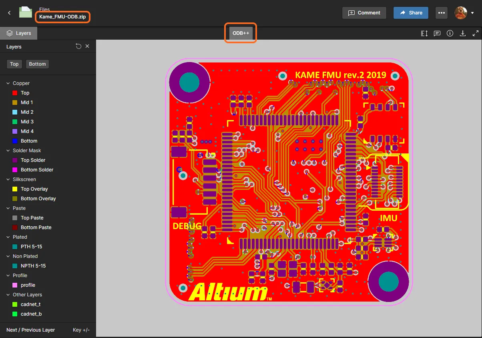Image resolution: width=482 pixels, height=338 pixels.
Task: Open the Layers panel tab
Action: coord(19,33)
